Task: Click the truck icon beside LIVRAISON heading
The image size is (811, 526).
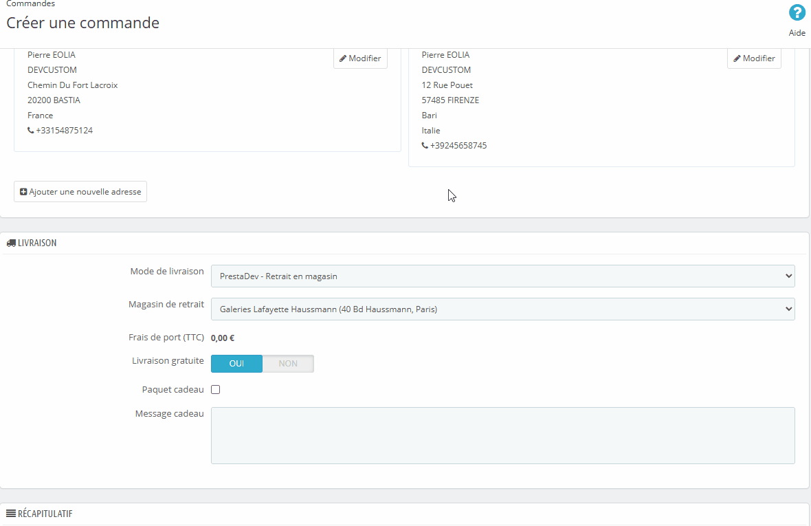Action: point(11,243)
